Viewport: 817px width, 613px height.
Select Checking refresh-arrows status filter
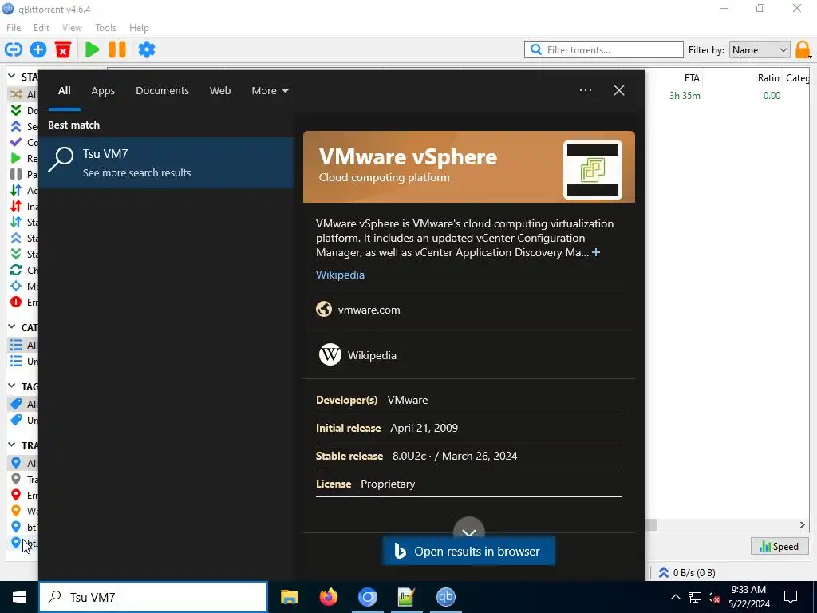tap(16, 270)
